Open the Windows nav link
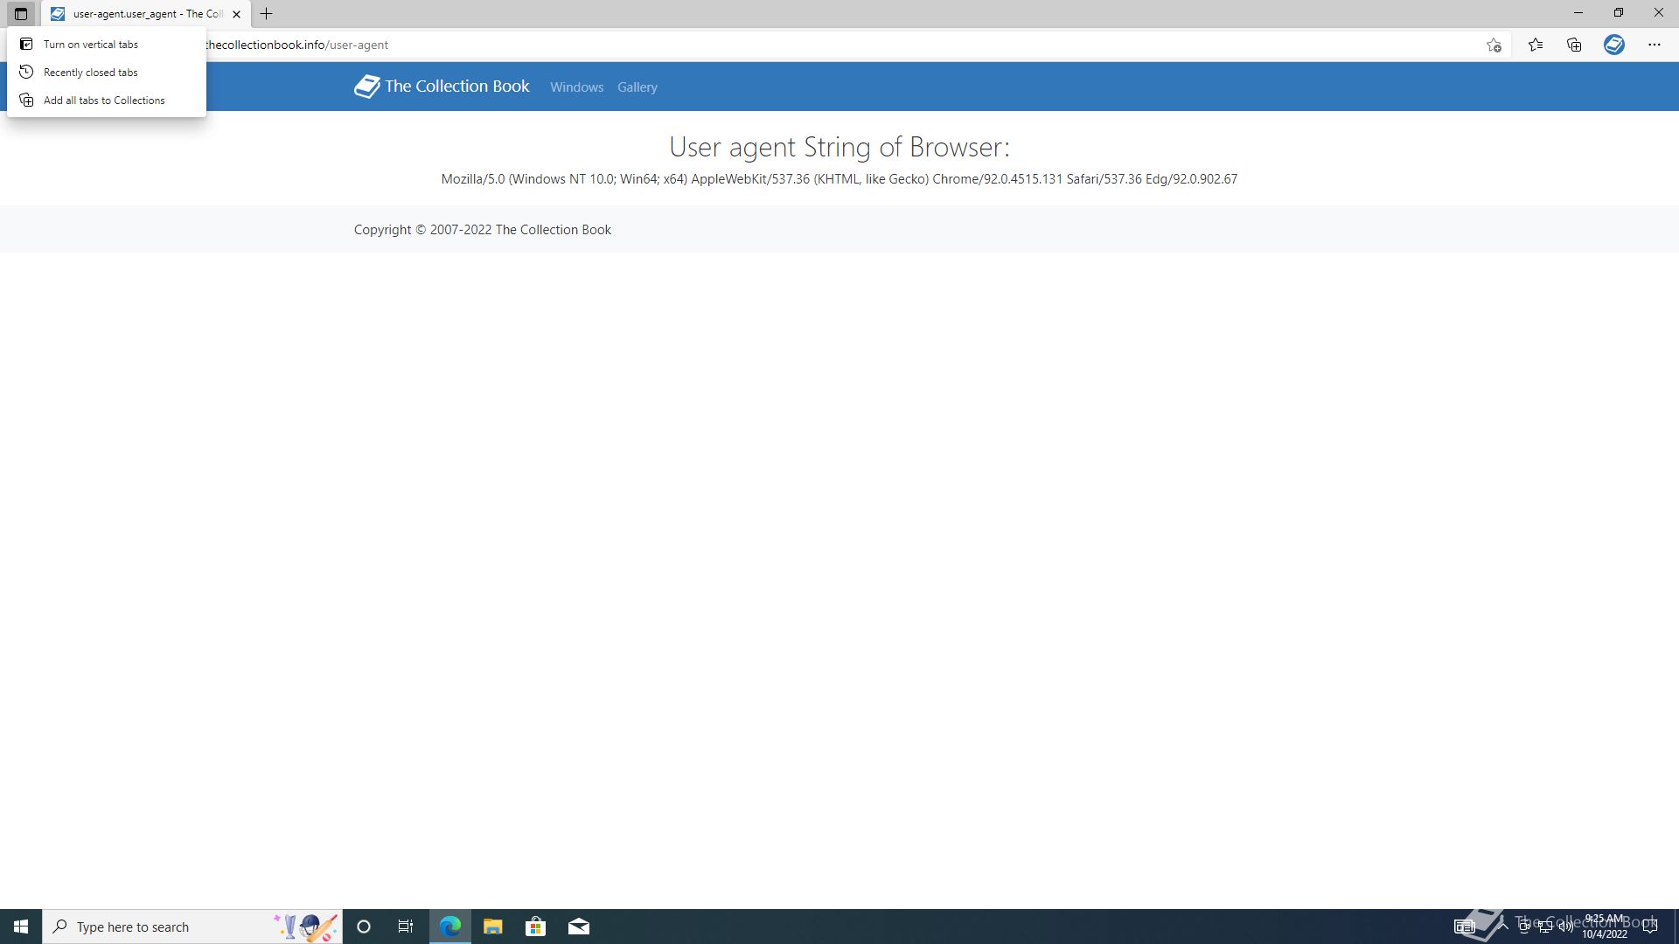1679x944 pixels. click(x=576, y=87)
